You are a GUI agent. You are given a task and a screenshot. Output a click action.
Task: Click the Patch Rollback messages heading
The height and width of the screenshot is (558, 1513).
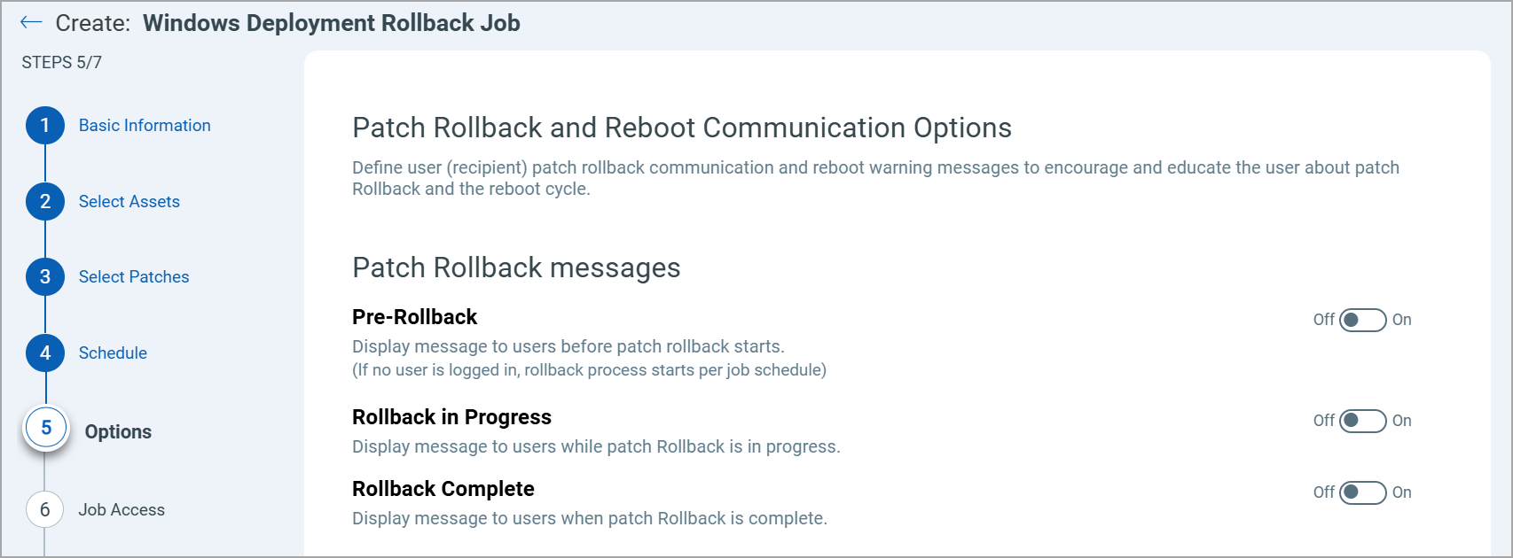click(516, 267)
